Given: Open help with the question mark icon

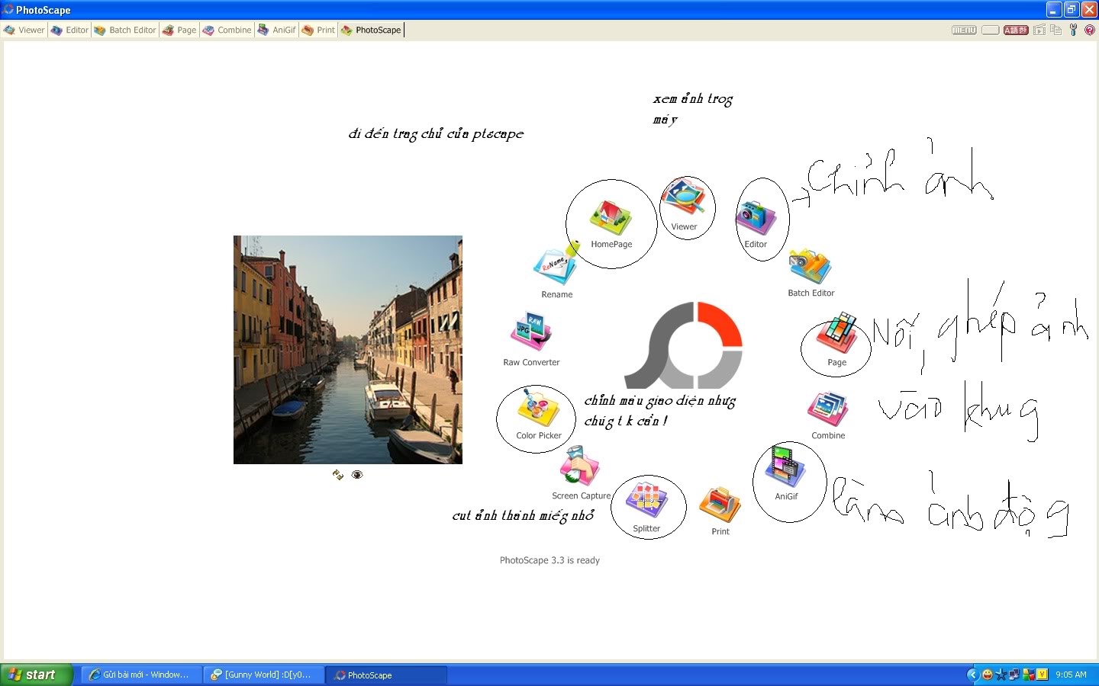Looking at the screenshot, I should point(1090,30).
